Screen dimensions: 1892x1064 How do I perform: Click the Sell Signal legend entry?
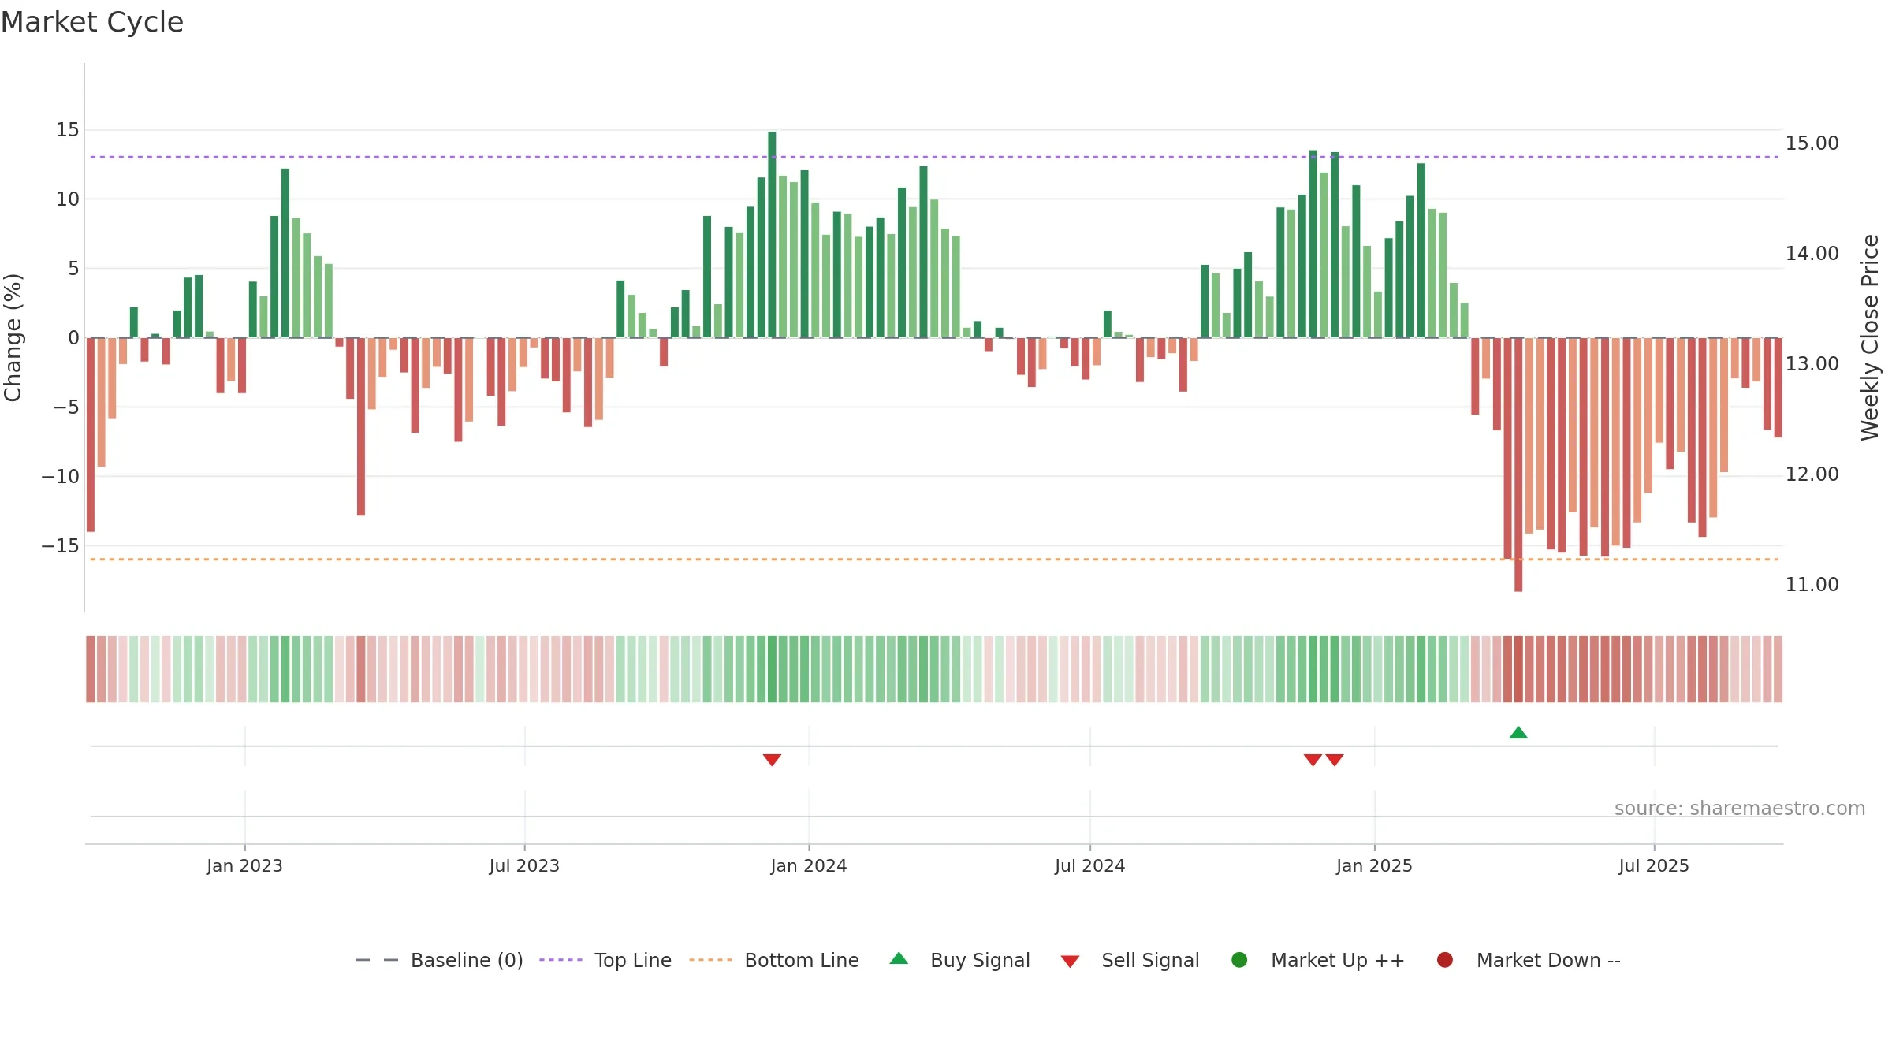[x=1130, y=960]
